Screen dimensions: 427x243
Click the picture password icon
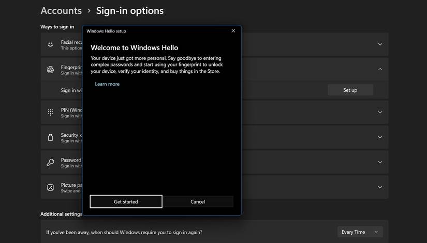50,187
